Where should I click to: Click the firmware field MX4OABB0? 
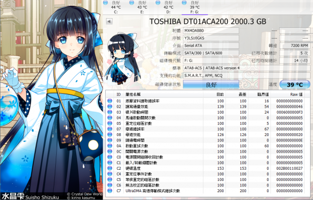click(211, 31)
